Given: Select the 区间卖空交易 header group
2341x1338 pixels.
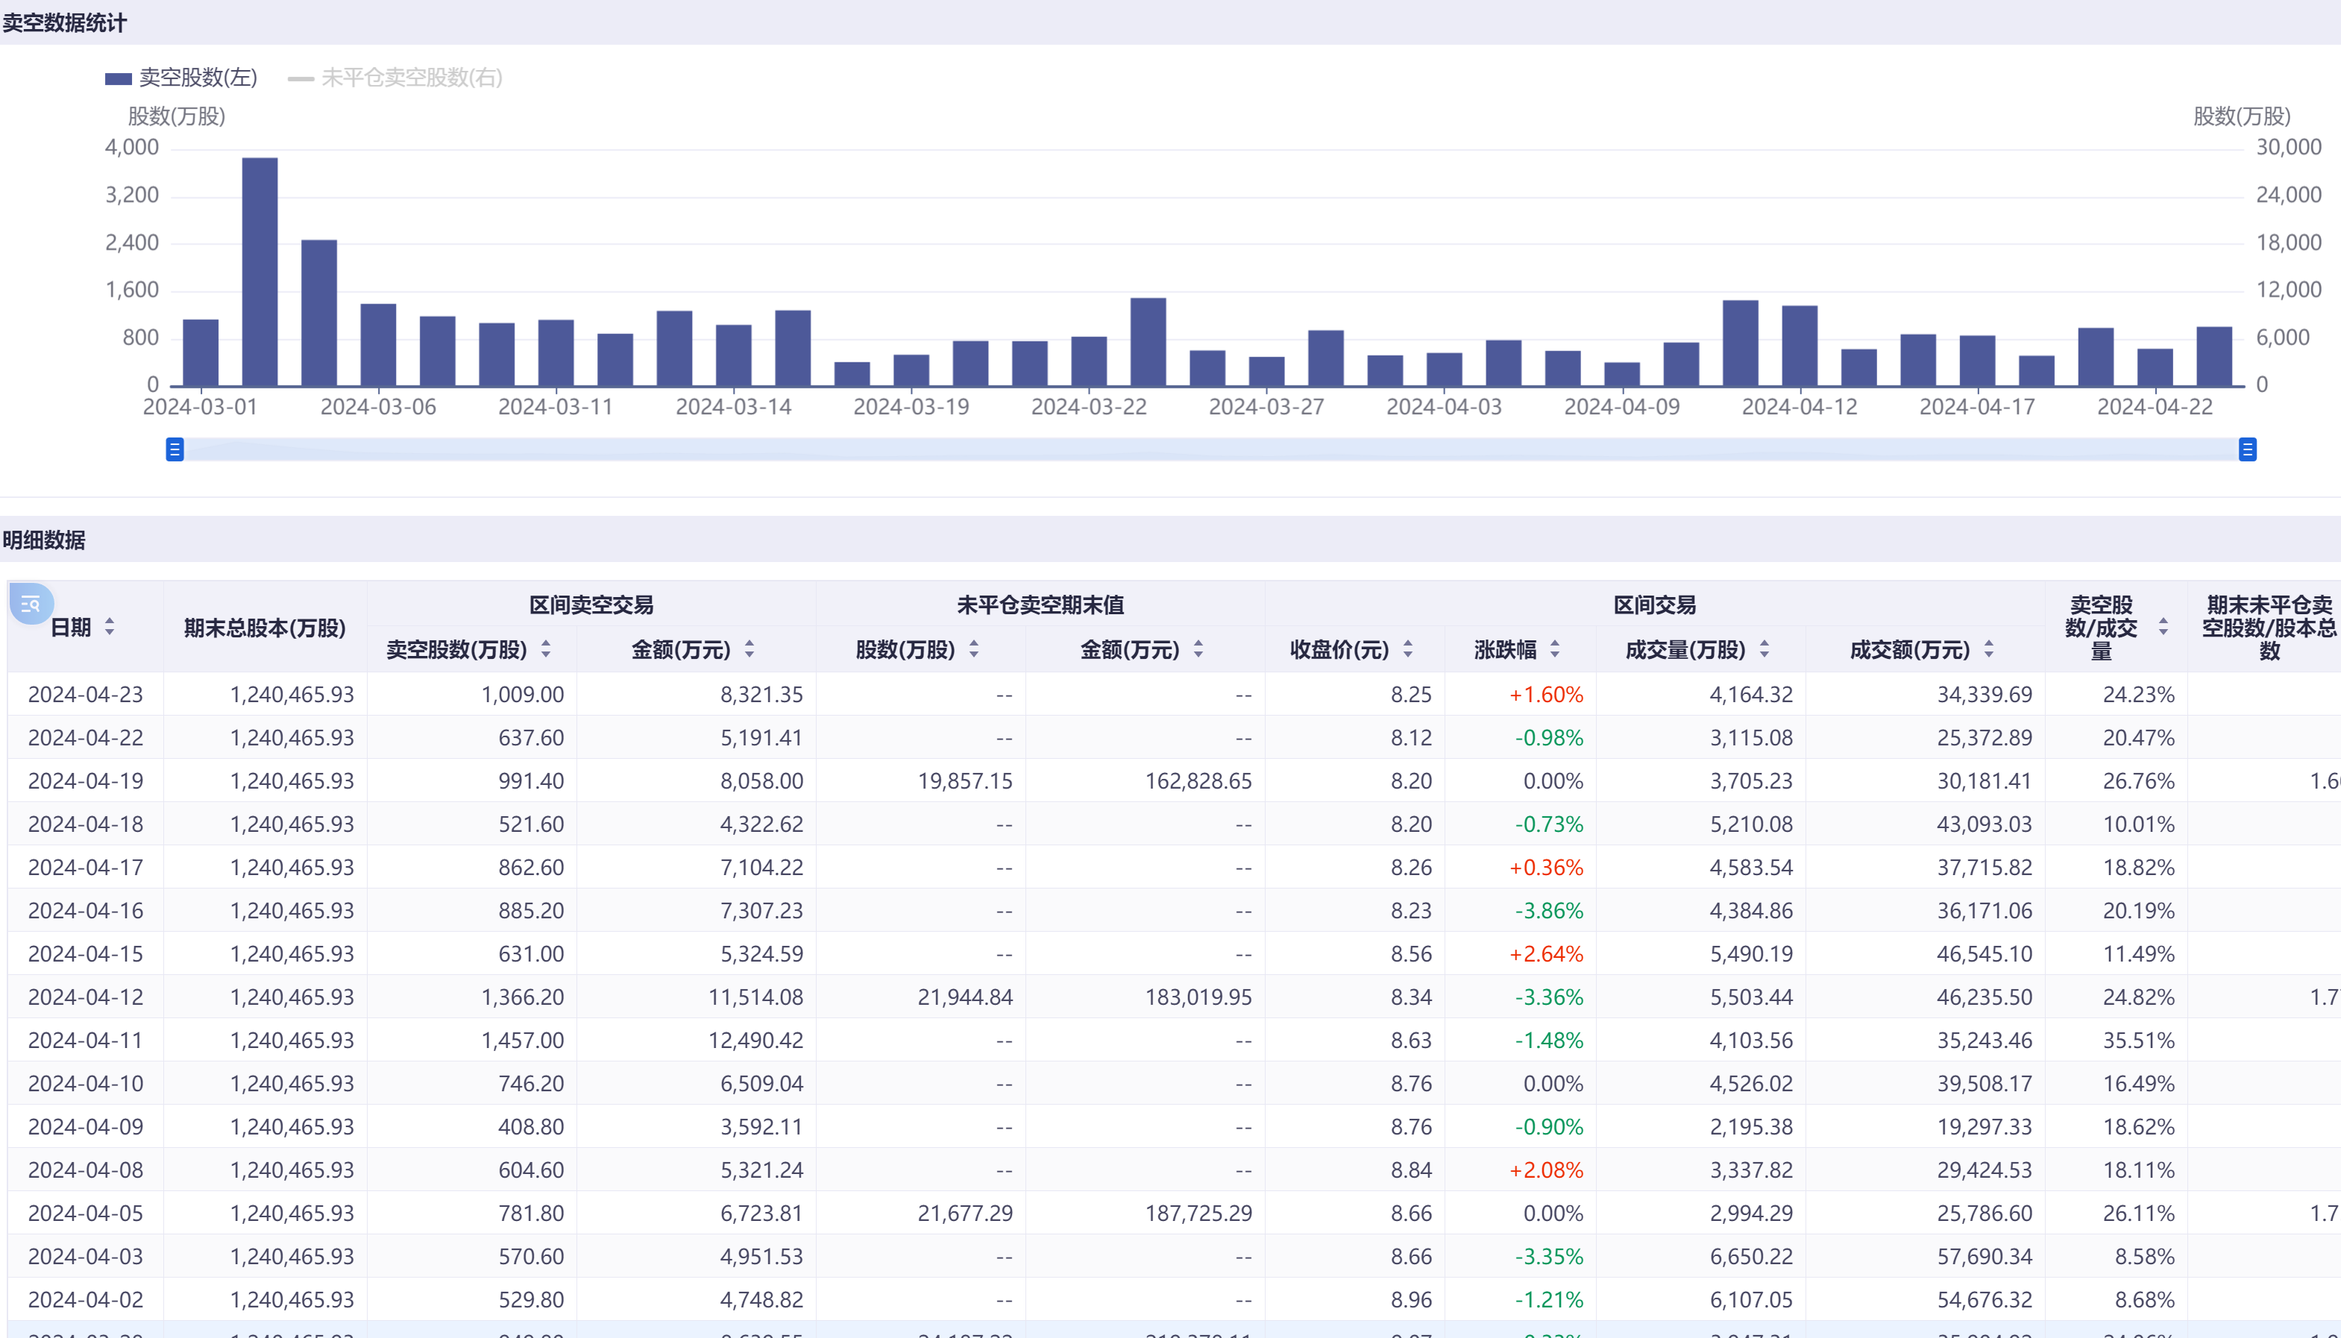Looking at the screenshot, I should (x=591, y=605).
